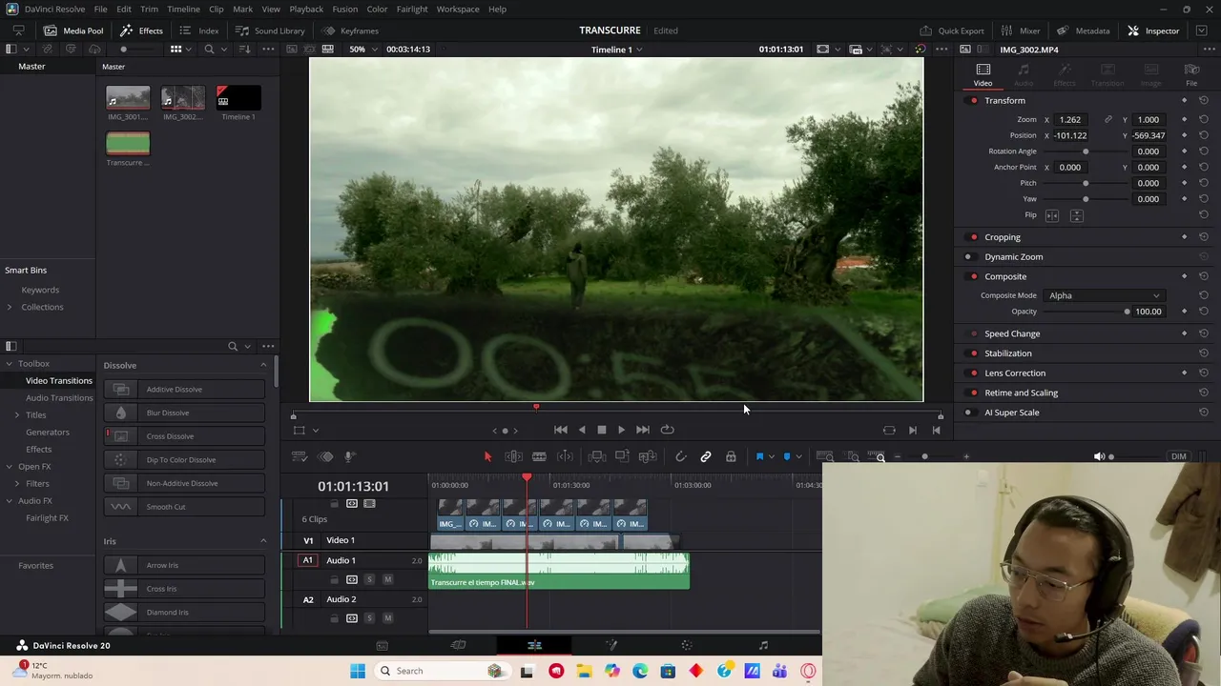1221x686 pixels.
Task: Jump to the first frame
Action: coord(561,430)
